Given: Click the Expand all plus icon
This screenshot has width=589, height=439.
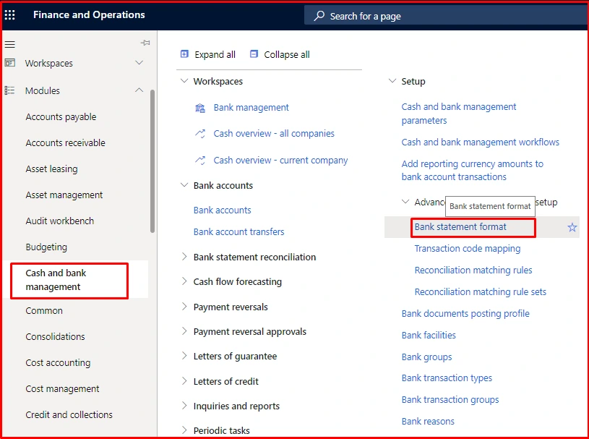Looking at the screenshot, I should point(184,54).
